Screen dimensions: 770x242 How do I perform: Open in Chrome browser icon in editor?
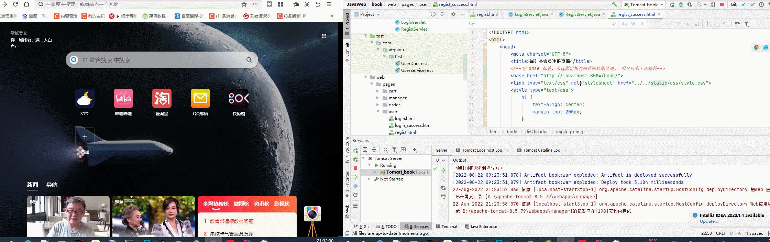click(x=756, y=47)
